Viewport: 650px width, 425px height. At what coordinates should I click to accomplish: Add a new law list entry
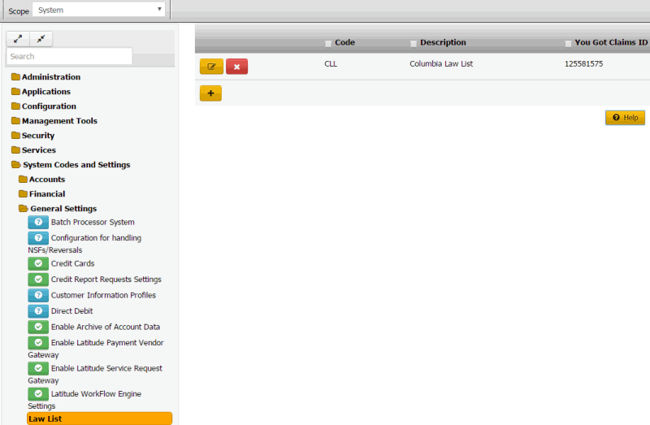(210, 93)
